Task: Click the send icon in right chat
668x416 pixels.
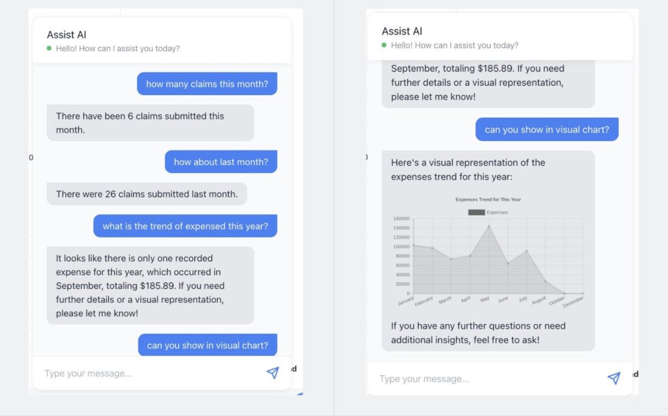Action: click(x=614, y=378)
